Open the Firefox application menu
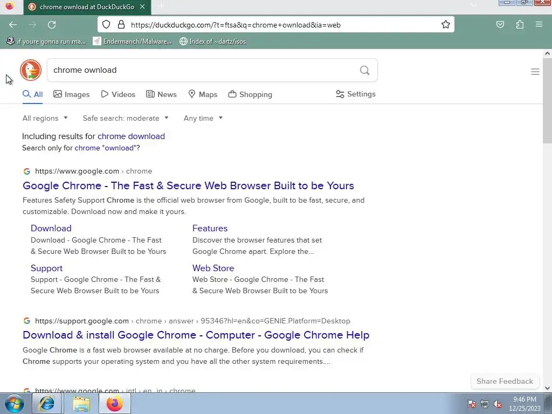The width and height of the screenshot is (552, 414). coord(539,24)
